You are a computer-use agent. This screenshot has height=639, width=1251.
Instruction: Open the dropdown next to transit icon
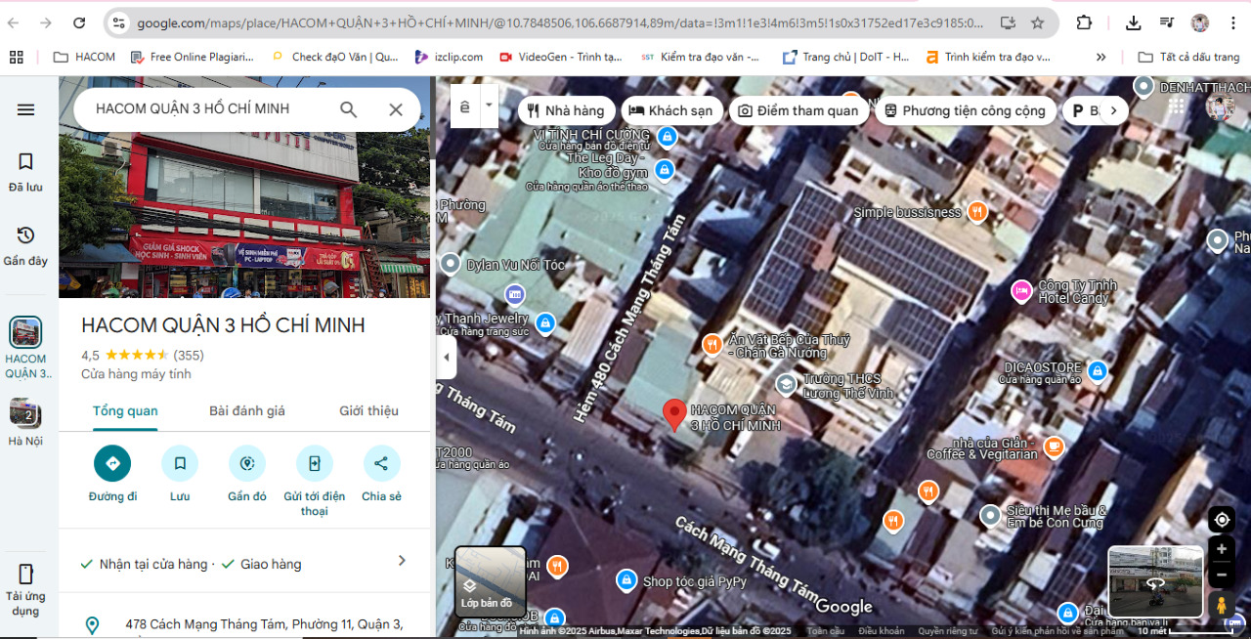(490, 106)
